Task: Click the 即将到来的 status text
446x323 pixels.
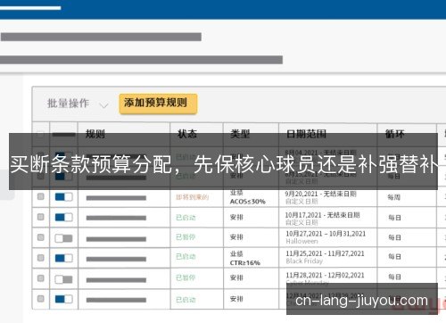Action: click(x=193, y=197)
